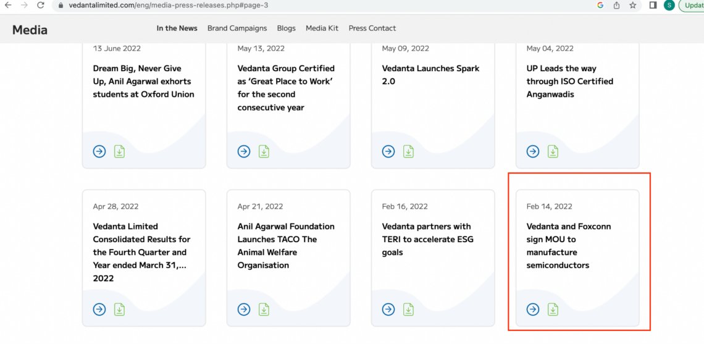The image size is (704, 344).
Task: Open arrow icon on Dream Big card
Action: click(99, 151)
